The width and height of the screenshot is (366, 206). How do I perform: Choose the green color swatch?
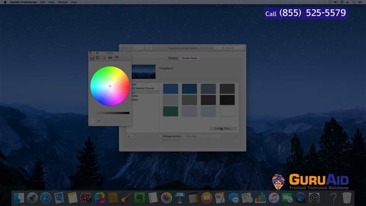point(170,111)
